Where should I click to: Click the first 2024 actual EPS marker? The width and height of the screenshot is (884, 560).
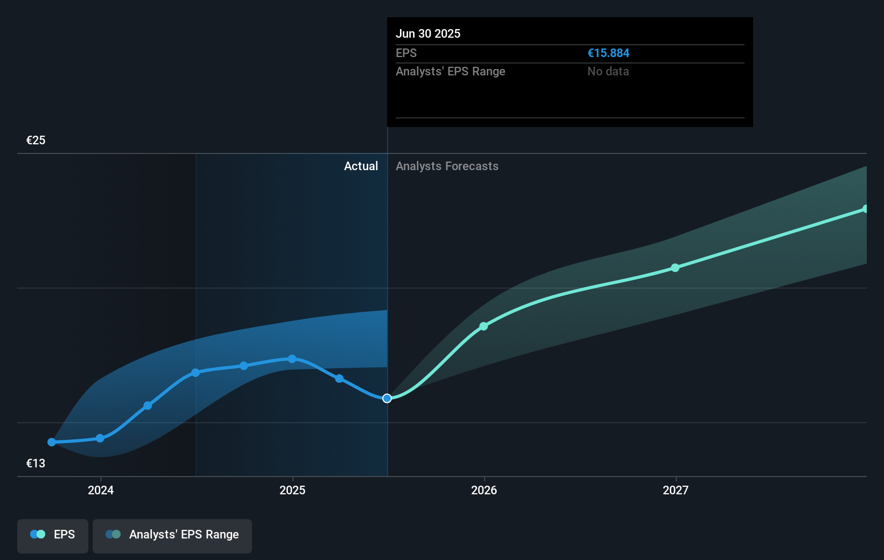[x=51, y=442]
